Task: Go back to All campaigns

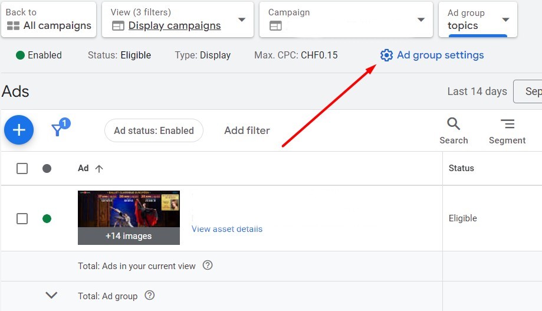Action: coord(48,19)
